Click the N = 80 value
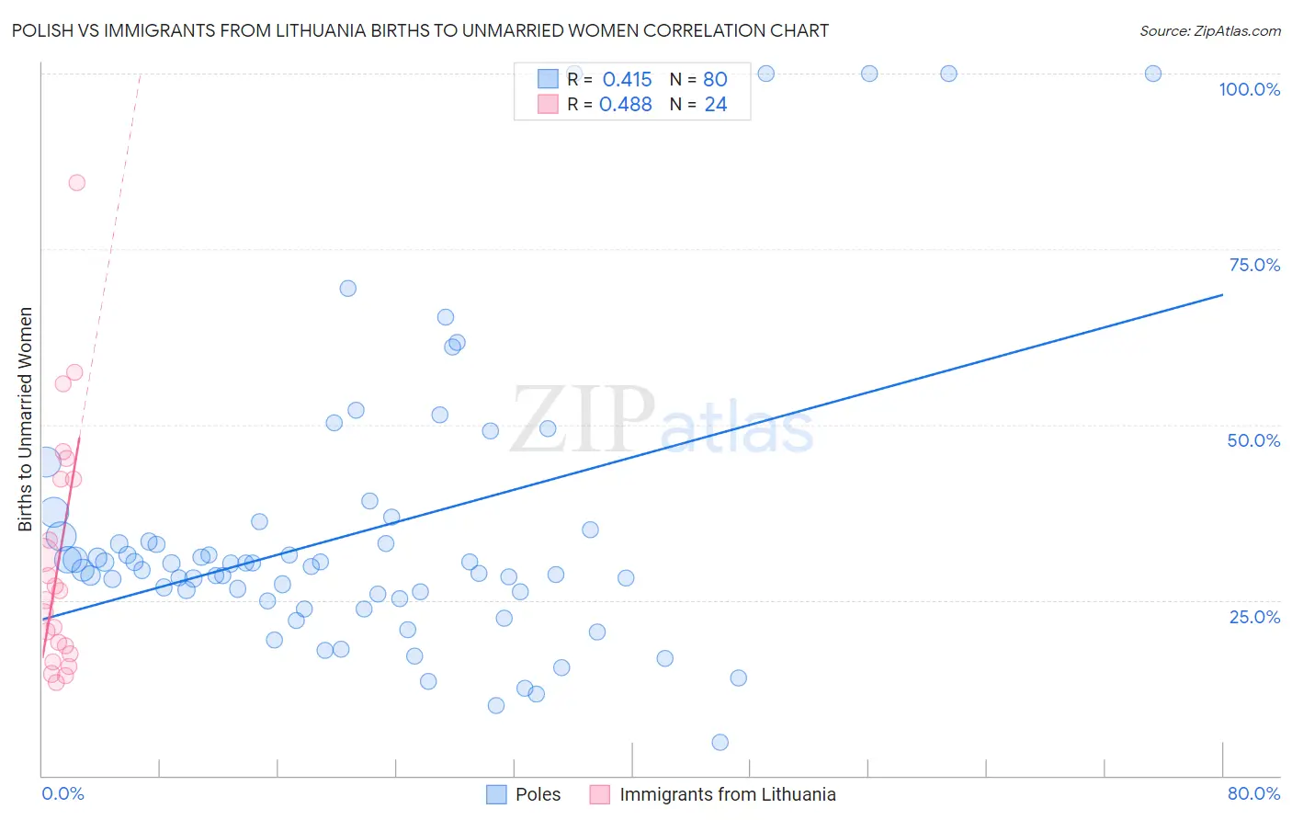 point(698,79)
